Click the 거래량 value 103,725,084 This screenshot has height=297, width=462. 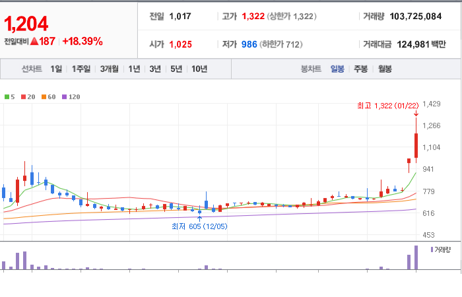tap(415, 16)
